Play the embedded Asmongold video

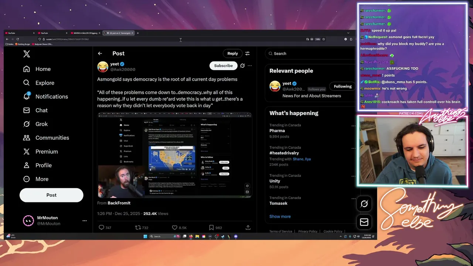(x=174, y=155)
